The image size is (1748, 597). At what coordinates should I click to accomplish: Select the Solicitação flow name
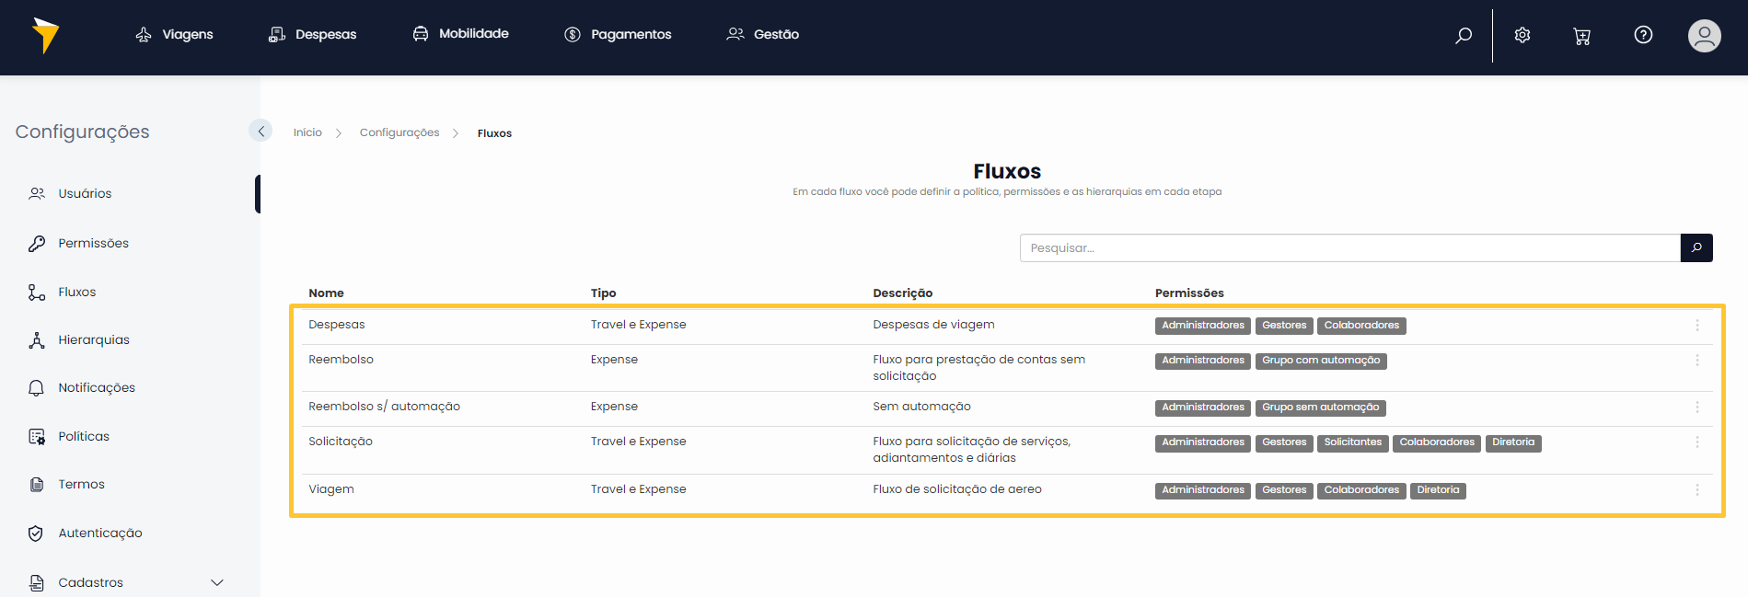[x=341, y=442]
